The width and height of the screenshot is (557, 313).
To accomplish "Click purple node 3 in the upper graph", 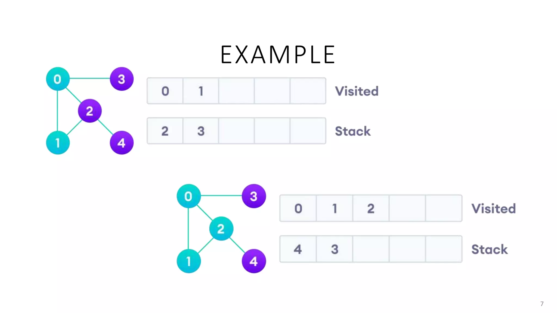I will coord(122,79).
